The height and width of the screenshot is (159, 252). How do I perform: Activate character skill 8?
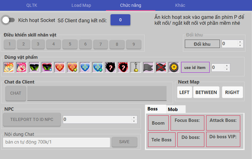click(117, 44)
